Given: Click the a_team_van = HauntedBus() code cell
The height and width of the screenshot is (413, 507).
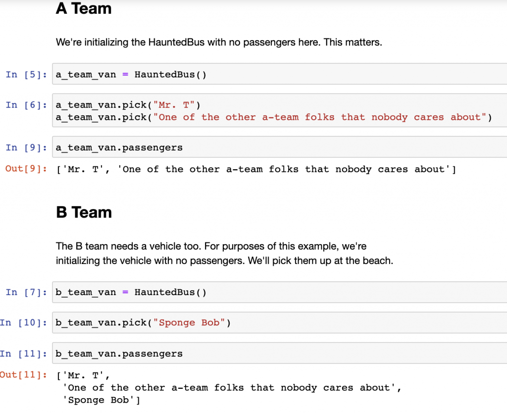Looking at the screenshot, I should click(279, 74).
